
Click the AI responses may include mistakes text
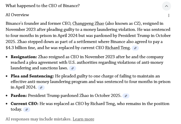point(39,119)
